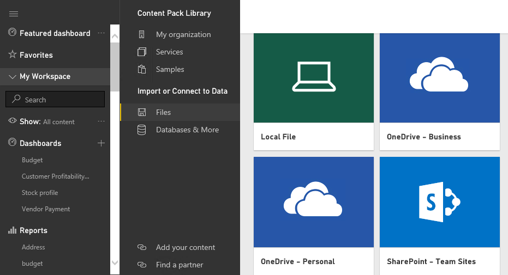This screenshot has height=275, width=508.
Task: Click the My organization building icon
Action: click(x=141, y=34)
